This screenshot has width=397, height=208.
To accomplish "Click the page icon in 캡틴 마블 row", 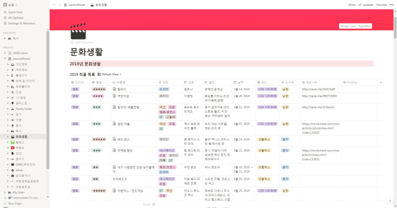I will pyautogui.click(x=114, y=124).
